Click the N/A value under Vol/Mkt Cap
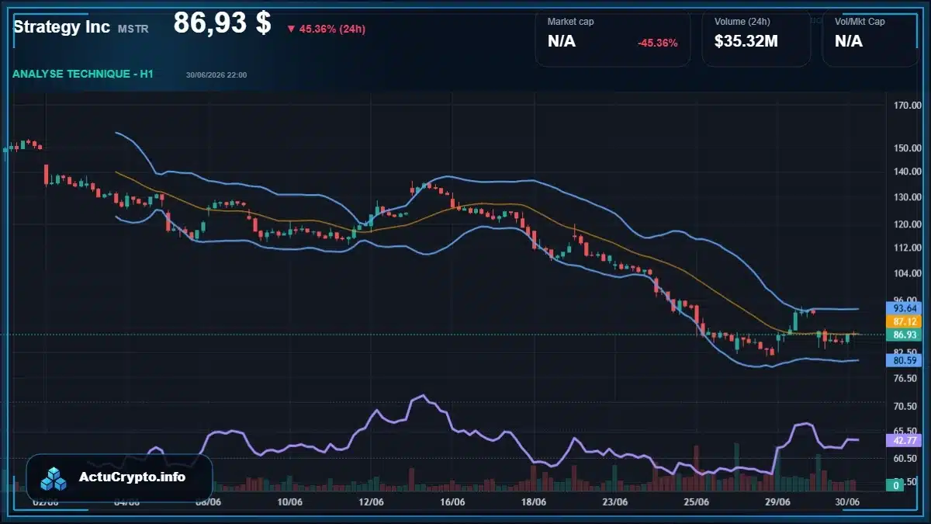This screenshot has height=524, width=931. click(849, 42)
